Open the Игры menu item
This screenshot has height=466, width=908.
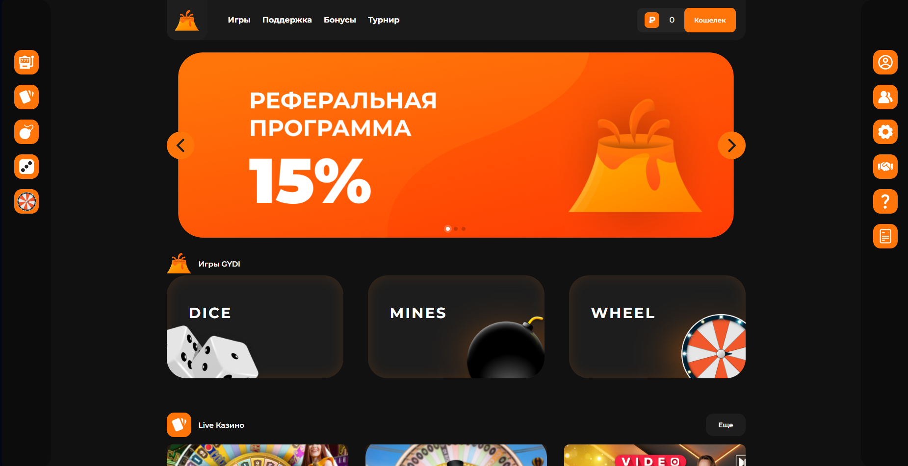[x=239, y=20]
